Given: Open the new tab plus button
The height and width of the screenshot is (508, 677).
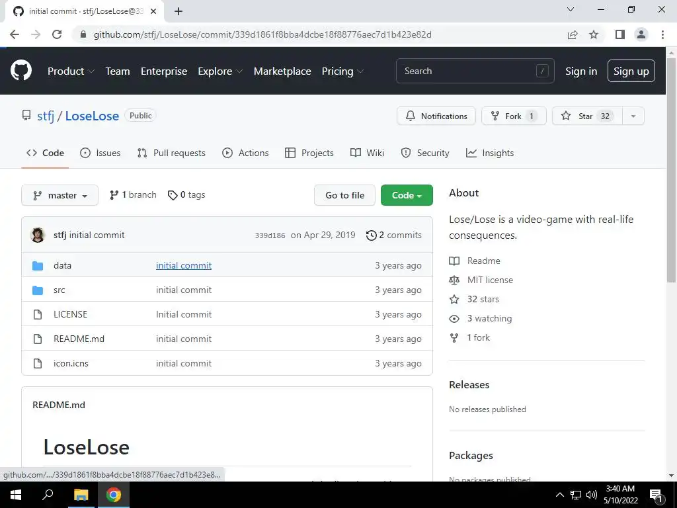Looking at the screenshot, I should point(179,11).
